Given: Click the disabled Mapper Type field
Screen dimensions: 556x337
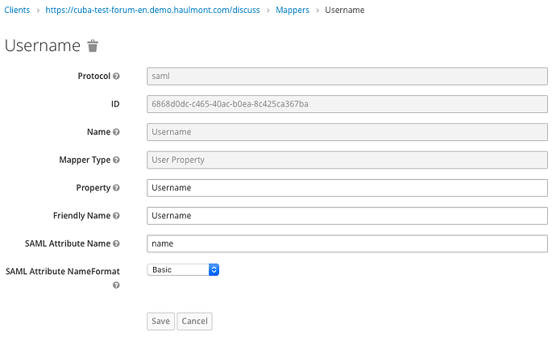Looking at the screenshot, I should coord(347,160).
